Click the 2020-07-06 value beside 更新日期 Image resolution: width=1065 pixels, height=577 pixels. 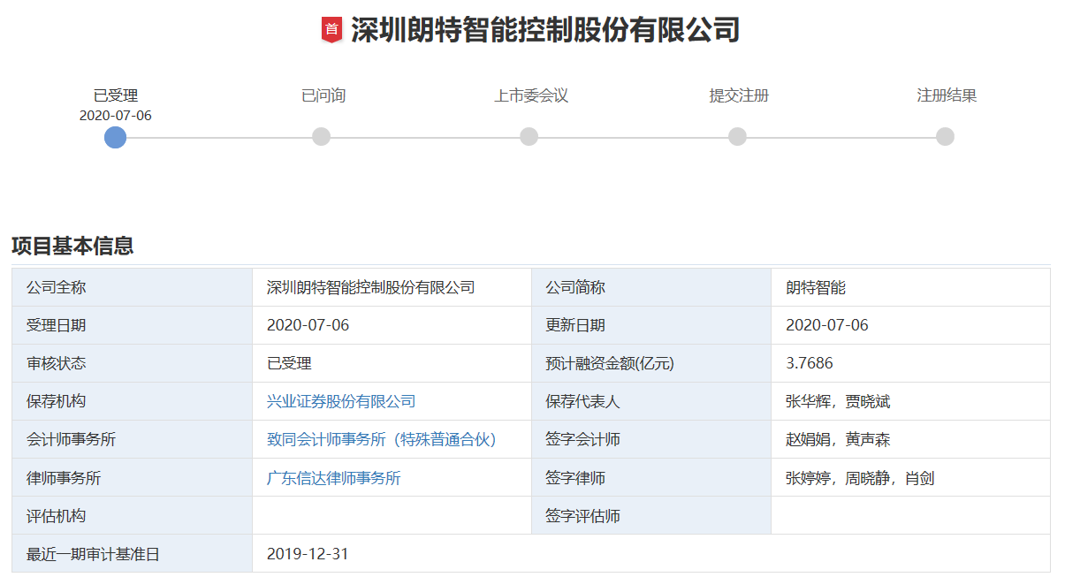point(827,325)
